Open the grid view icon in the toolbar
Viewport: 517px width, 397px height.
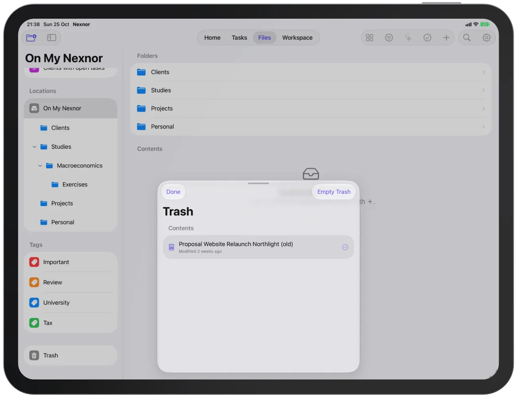[x=369, y=38]
